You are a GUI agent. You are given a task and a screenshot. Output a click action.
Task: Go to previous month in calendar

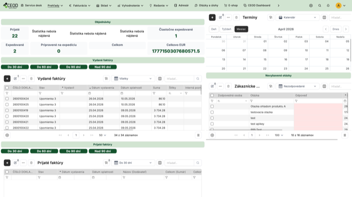tap(326, 29)
